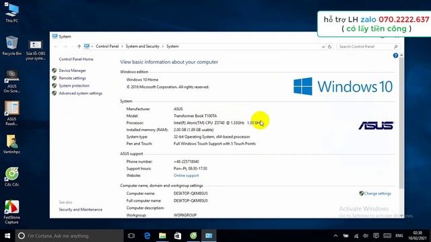Screen dimensions: 431x242
Task: Show hidden system tray icons
Action: (x=335, y=236)
